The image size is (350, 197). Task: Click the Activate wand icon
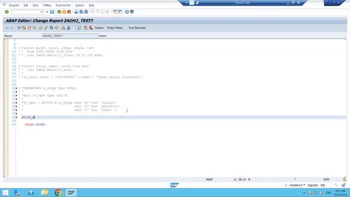click(46, 28)
